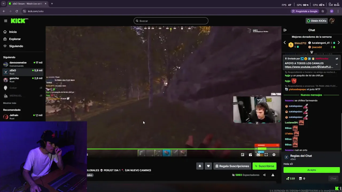
Task: Open Chrome profile M avatar
Action: coord(332,11)
